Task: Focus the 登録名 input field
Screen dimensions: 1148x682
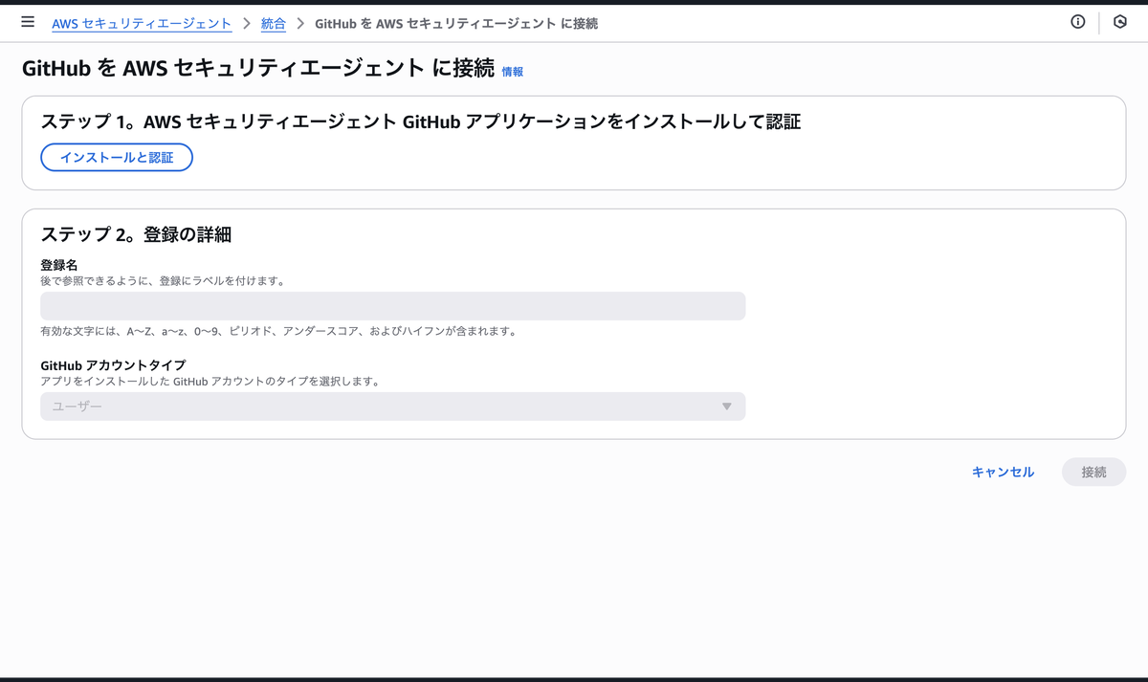Action: 392,306
